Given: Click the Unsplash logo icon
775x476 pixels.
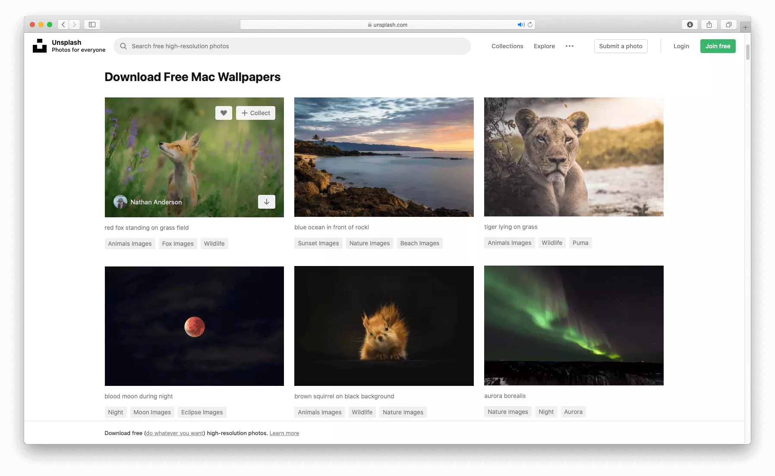Looking at the screenshot, I should (40, 46).
